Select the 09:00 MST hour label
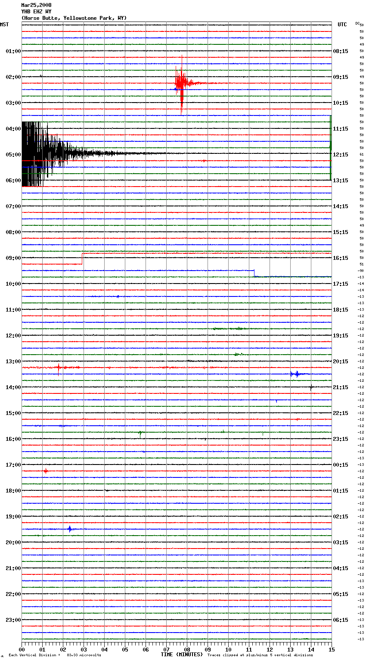This screenshot has width=366, height=661. (x=13, y=258)
